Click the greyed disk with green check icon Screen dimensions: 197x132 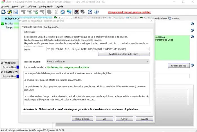(36, 12)
